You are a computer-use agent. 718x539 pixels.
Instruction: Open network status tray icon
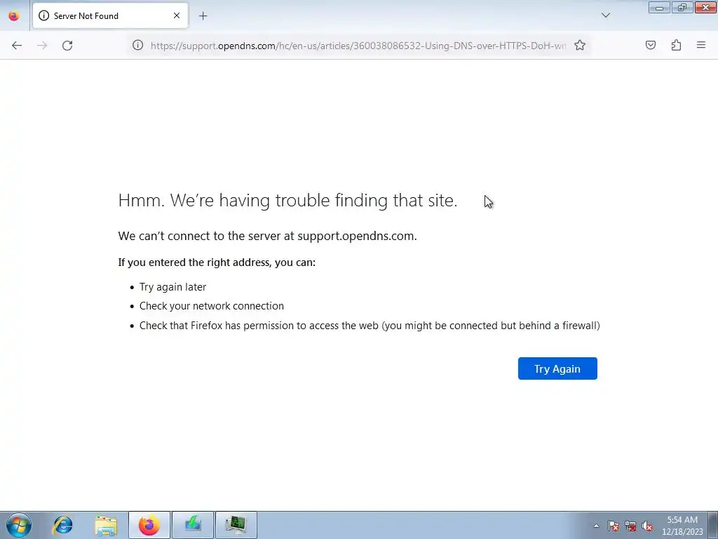pos(630,526)
